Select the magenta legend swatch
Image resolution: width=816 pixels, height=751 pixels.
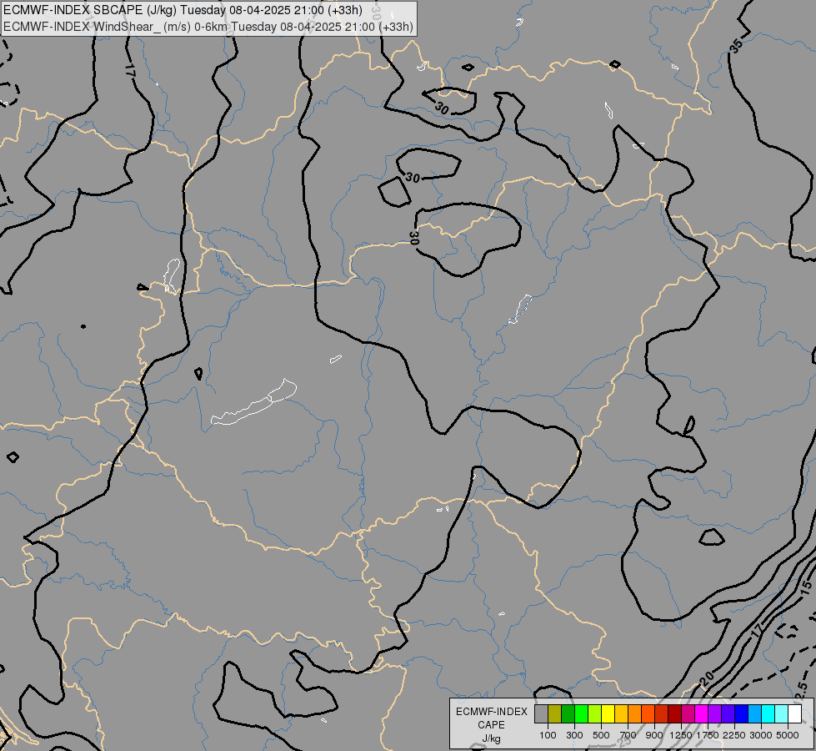tap(702, 713)
